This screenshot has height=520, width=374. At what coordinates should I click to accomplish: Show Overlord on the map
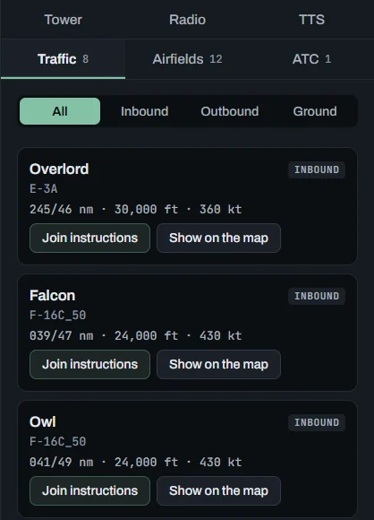point(219,238)
